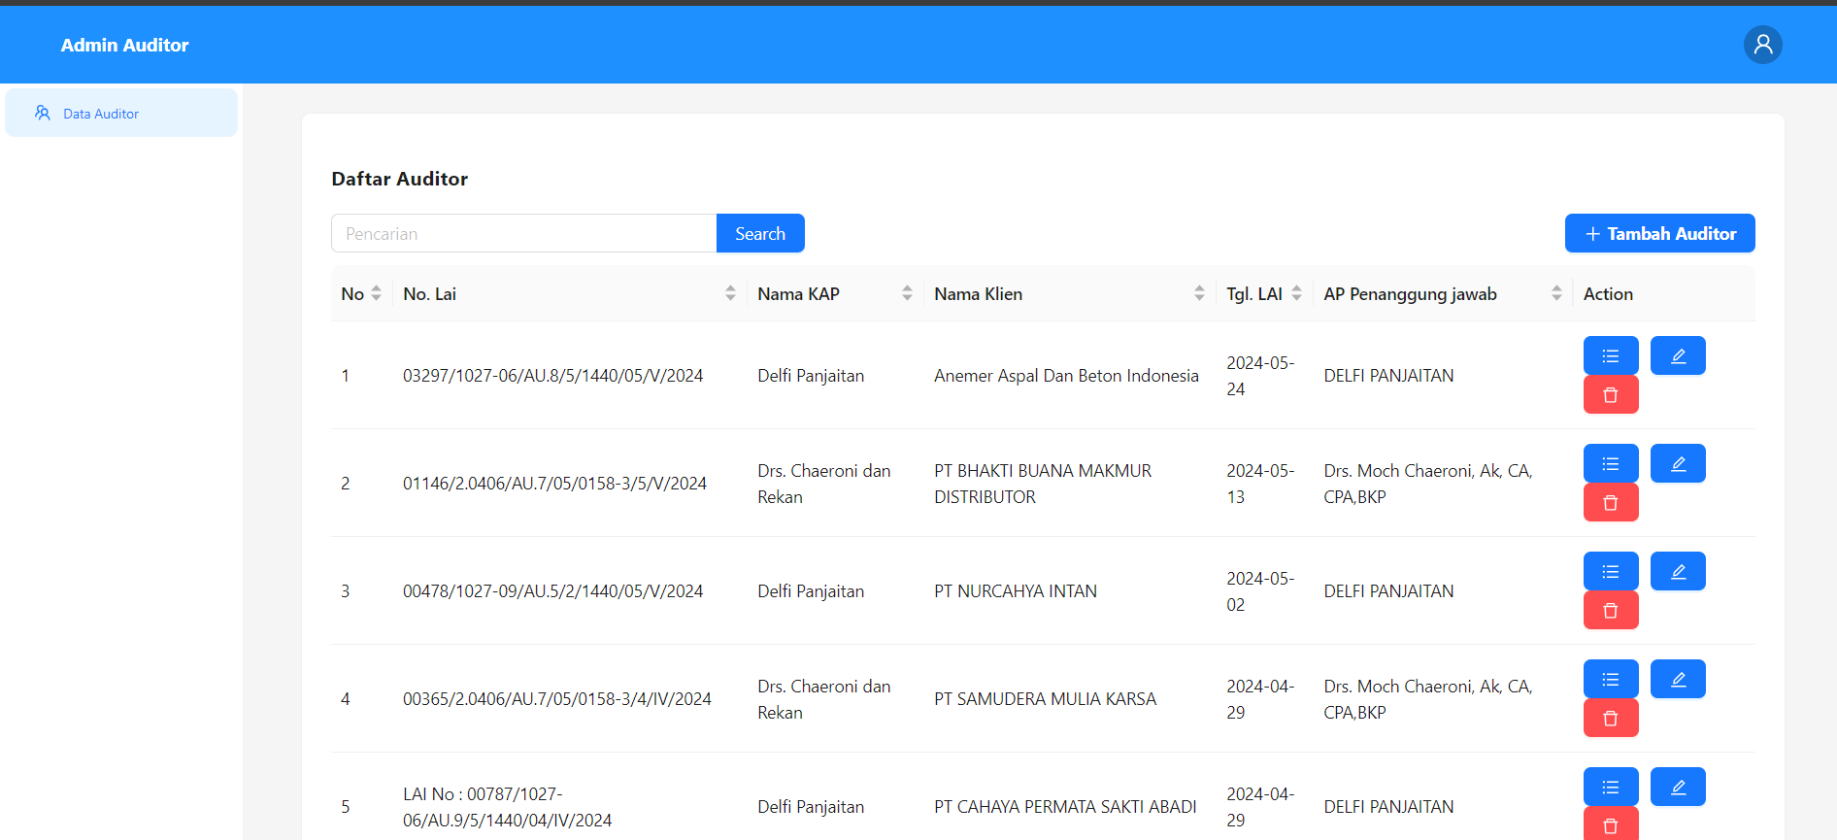Edit the PT BHAKTI BUANA MAKMUR entry
The image size is (1837, 840).
coord(1677,463)
